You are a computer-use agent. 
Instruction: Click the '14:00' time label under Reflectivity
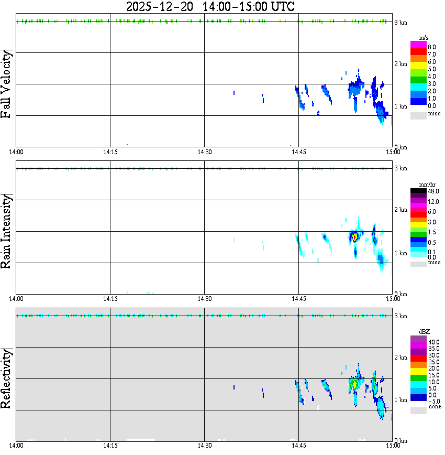[16, 446]
